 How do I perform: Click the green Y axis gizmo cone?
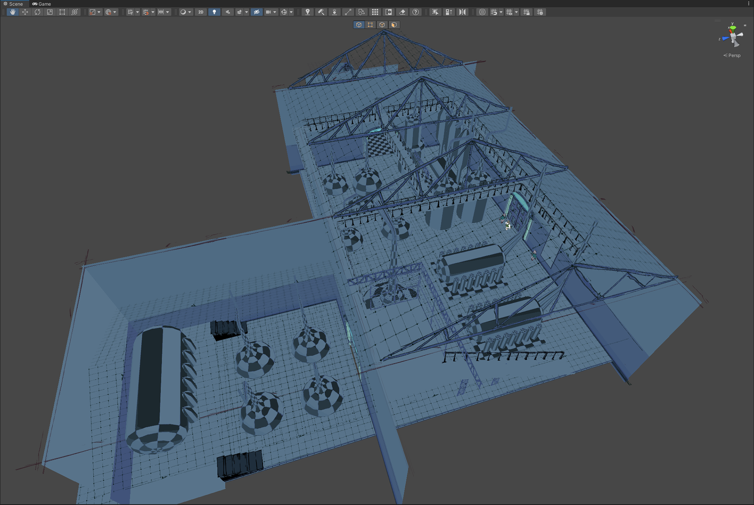(x=732, y=28)
